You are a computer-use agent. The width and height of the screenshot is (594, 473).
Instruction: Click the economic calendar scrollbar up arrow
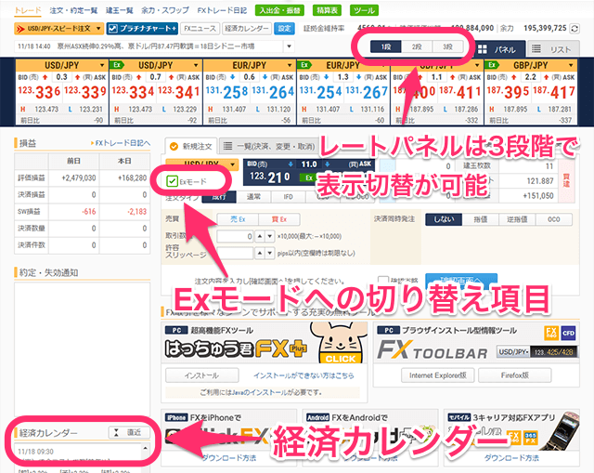pyautogui.click(x=146, y=448)
